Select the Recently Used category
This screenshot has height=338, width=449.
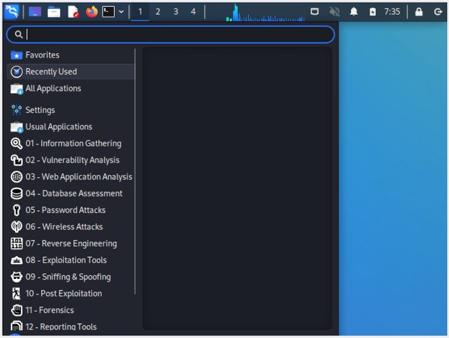tap(71, 72)
